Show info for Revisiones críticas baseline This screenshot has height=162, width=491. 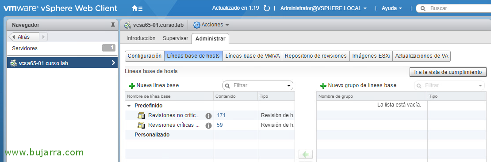tap(208, 125)
